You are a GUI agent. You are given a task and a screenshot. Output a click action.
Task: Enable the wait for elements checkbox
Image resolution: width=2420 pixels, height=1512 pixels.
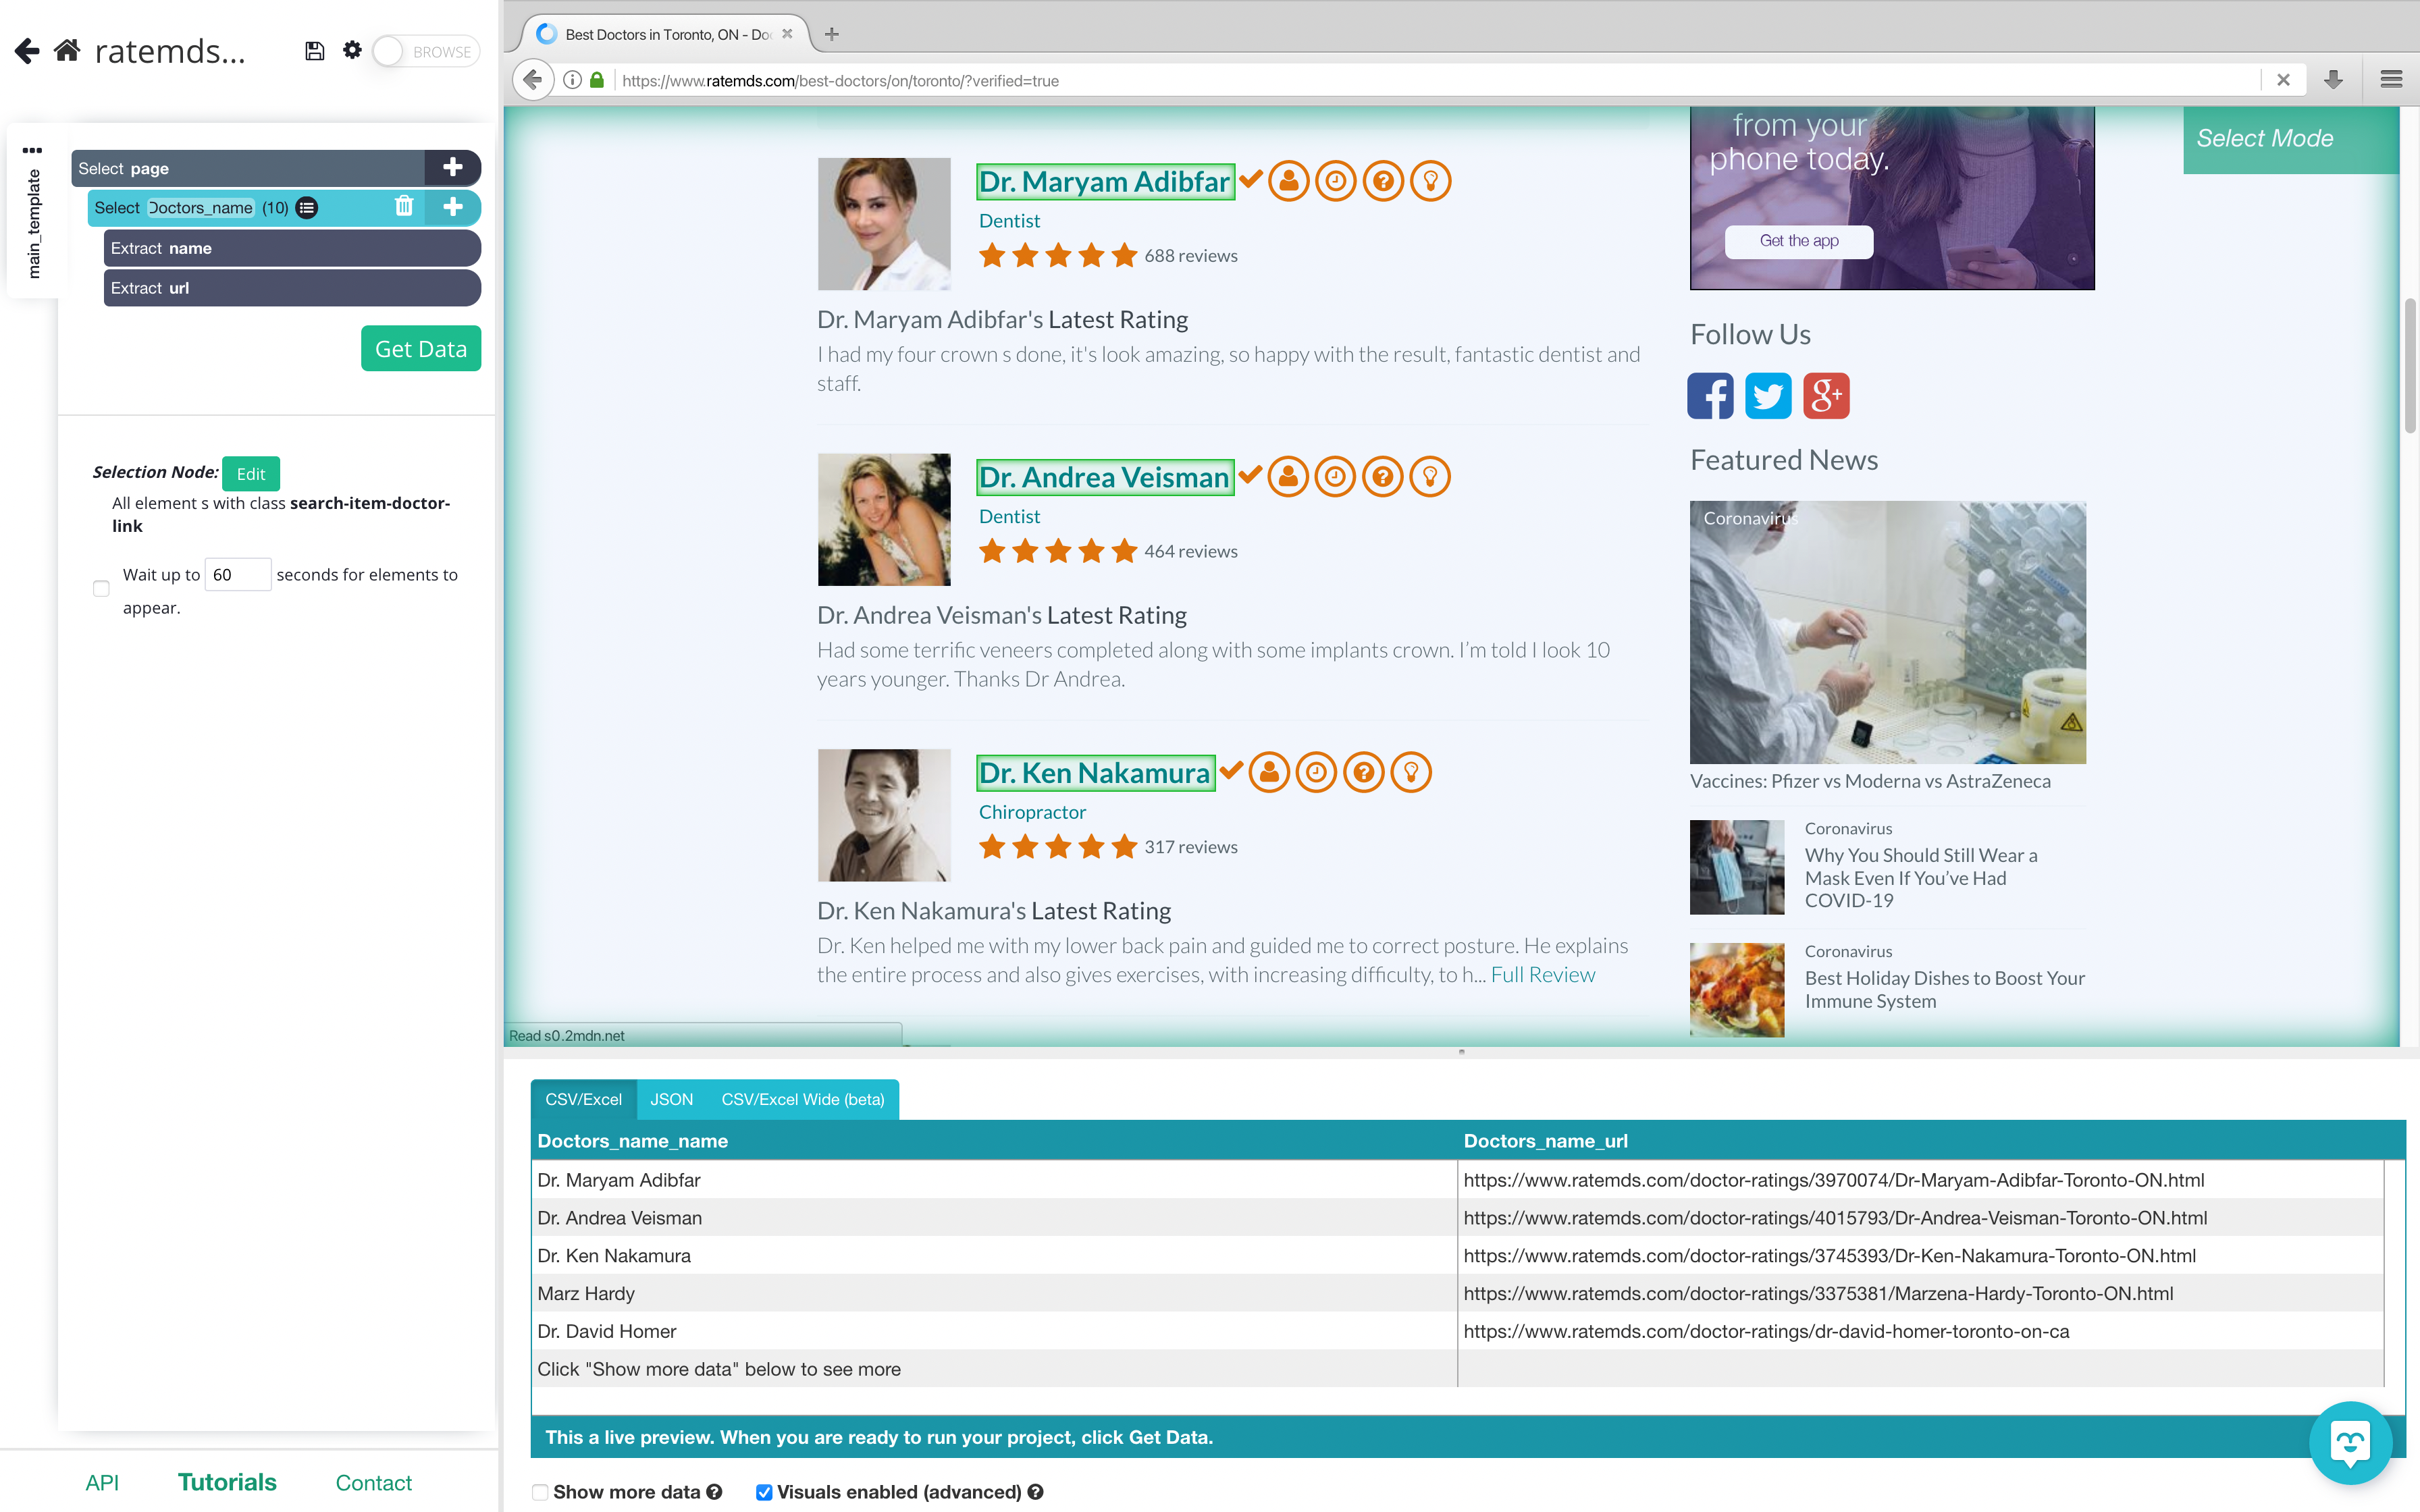point(101,588)
